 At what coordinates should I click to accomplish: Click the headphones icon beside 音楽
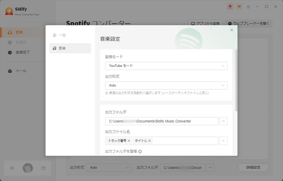pyautogui.click(x=10, y=32)
